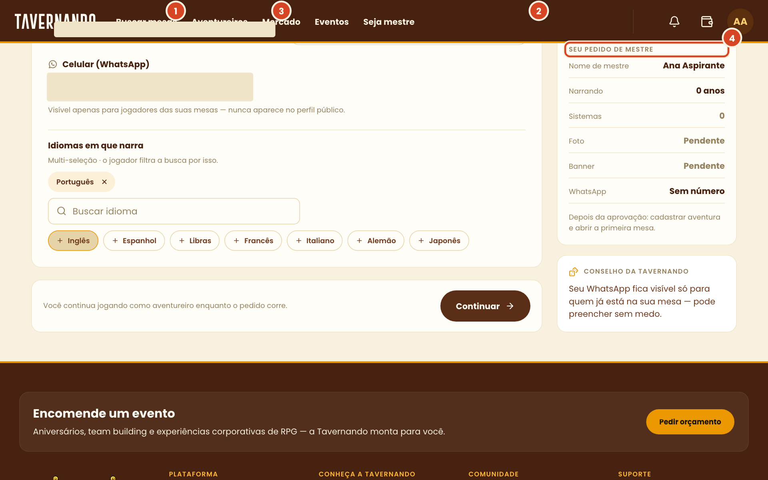This screenshot has width=768, height=480.
Task: Click the Pedir orçamento button
Action: pos(690,422)
